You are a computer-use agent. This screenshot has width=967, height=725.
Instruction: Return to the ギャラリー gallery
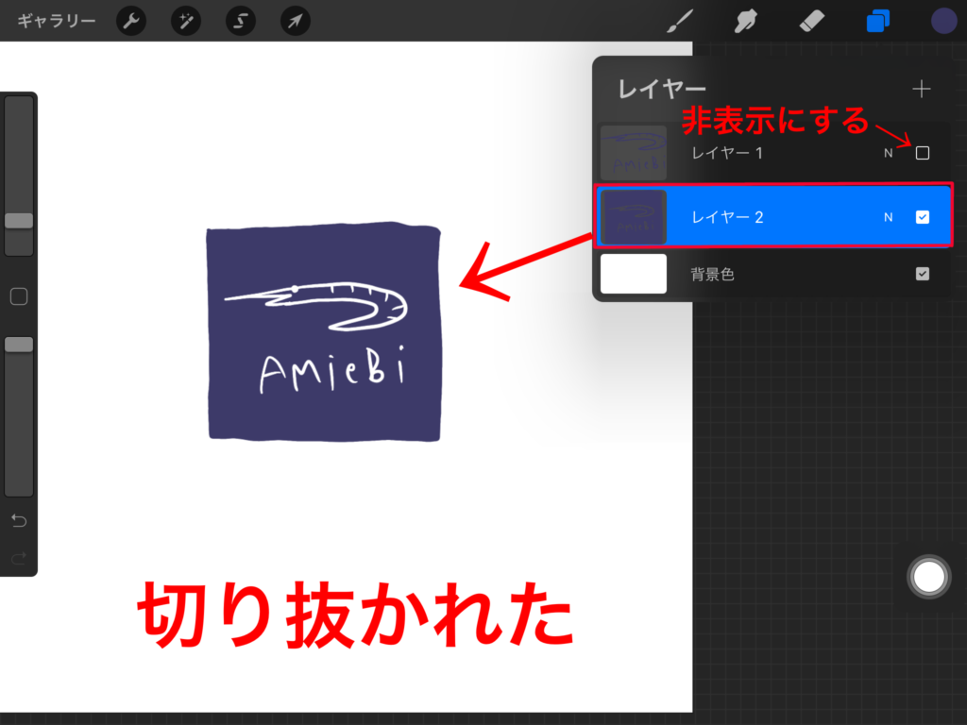tap(56, 21)
